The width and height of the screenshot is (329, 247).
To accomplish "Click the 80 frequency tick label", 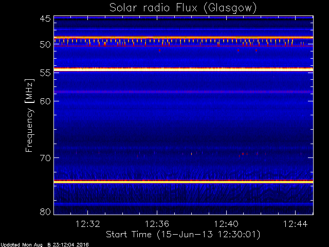I will coord(45,211).
